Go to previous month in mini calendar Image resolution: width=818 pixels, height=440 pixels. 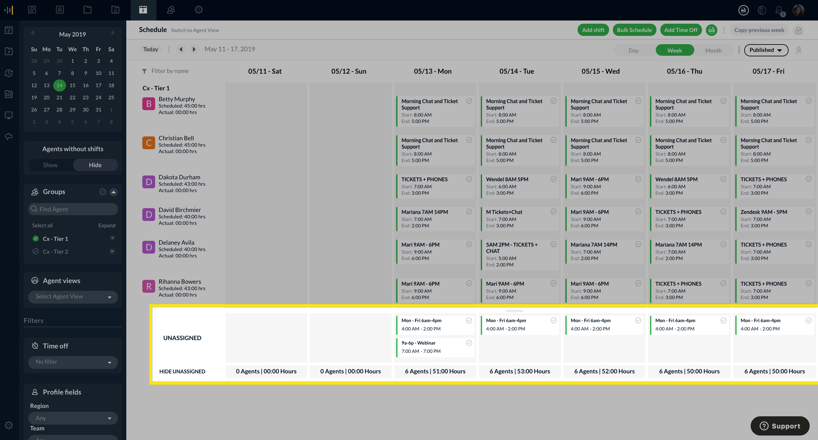tap(32, 33)
